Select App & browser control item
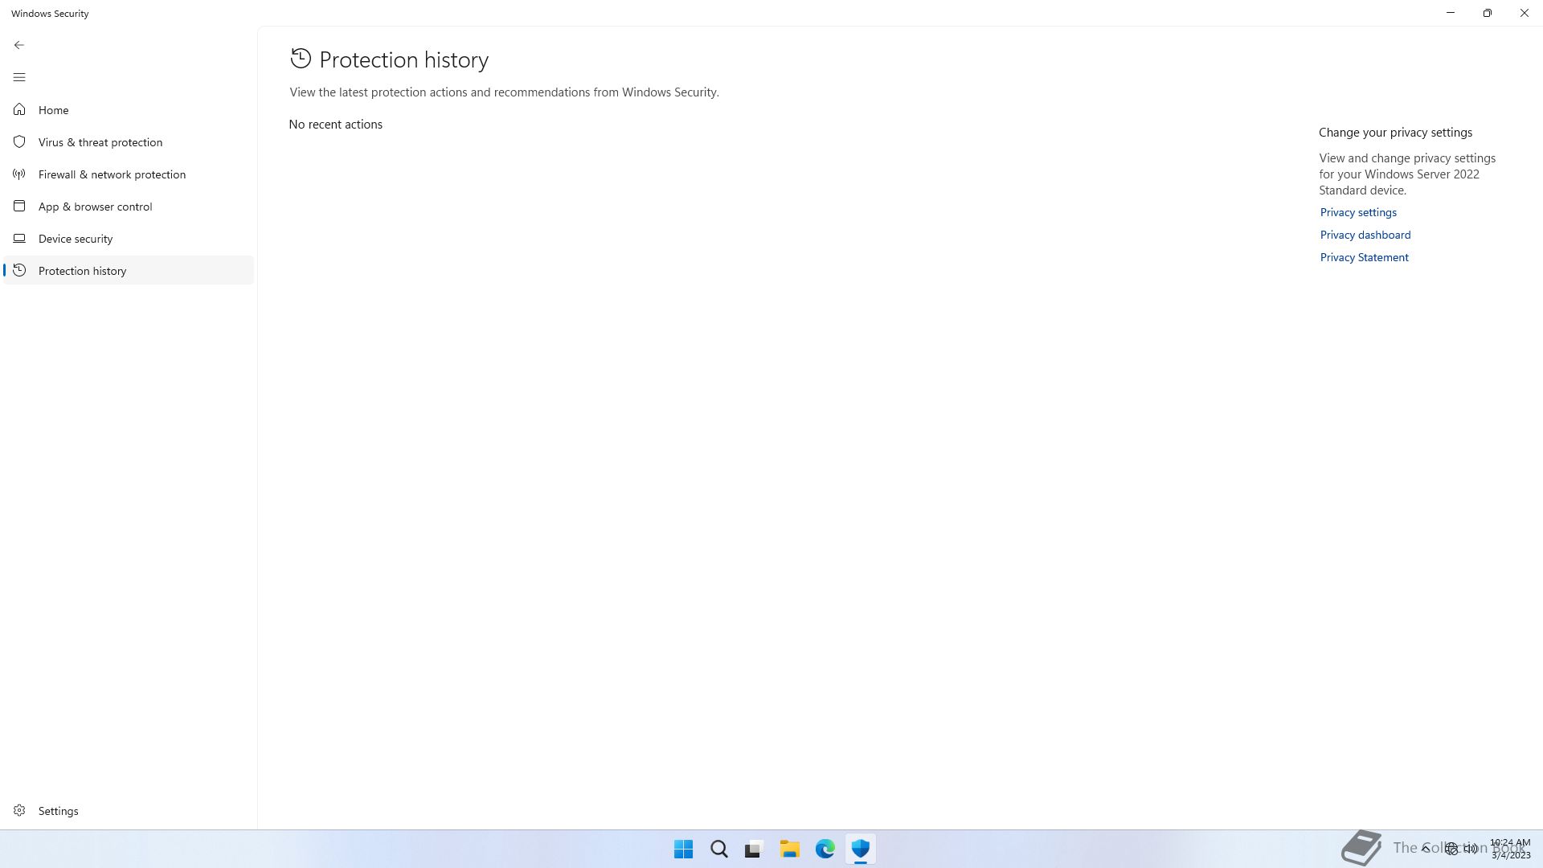1543x868 pixels. pyautogui.click(x=95, y=207)
